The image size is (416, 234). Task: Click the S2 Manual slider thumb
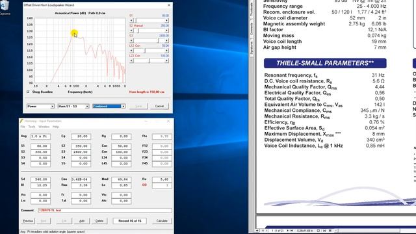(138, 31)
